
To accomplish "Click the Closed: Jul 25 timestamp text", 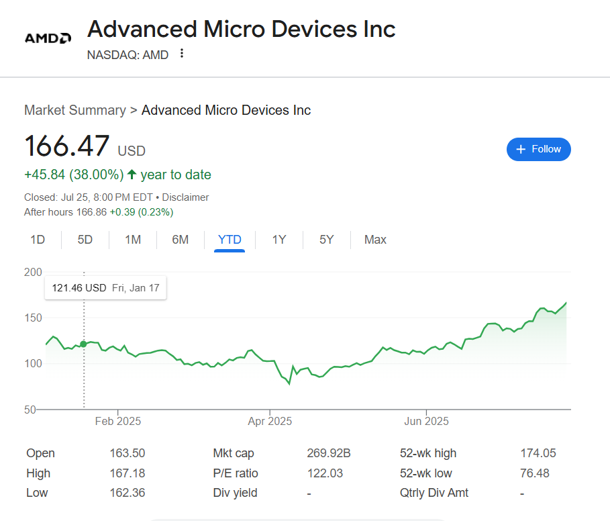I will click(x=88, y=197).
